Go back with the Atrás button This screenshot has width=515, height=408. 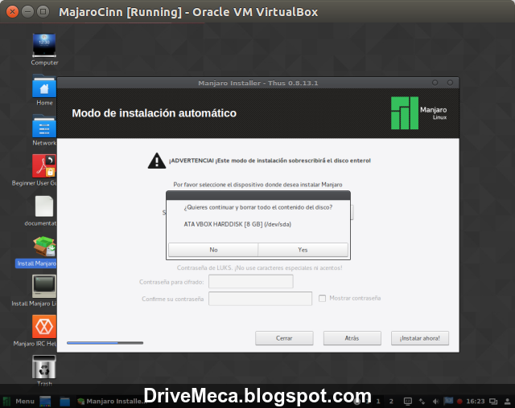tap(352, 338)
